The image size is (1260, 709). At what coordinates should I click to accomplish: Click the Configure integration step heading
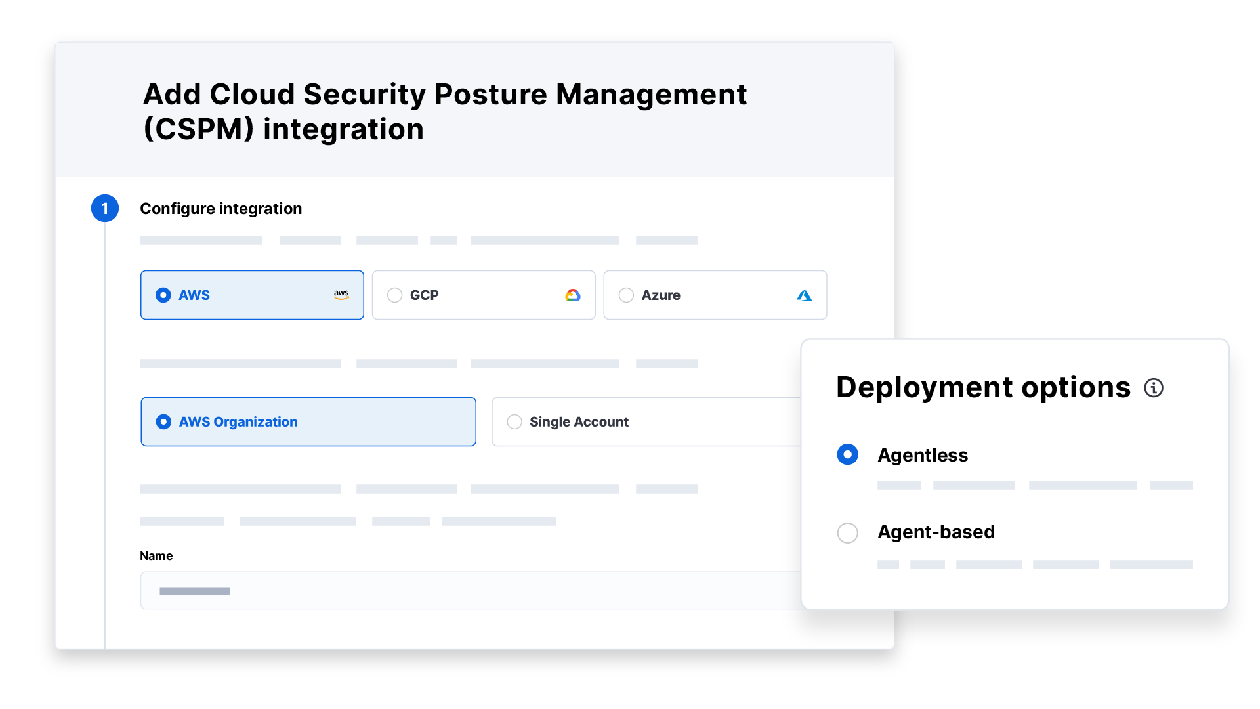point(221,209)
